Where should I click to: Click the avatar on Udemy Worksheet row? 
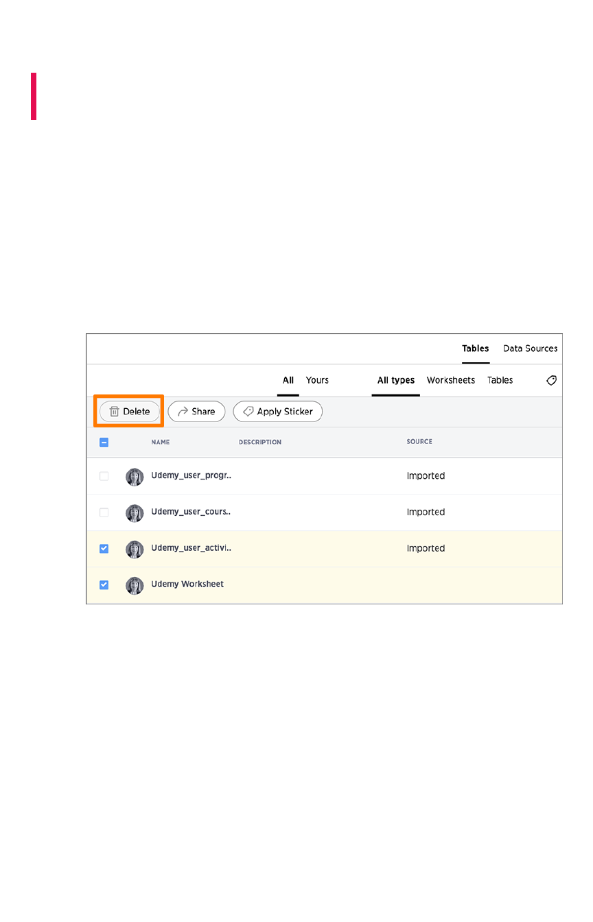tap(135, 585)
